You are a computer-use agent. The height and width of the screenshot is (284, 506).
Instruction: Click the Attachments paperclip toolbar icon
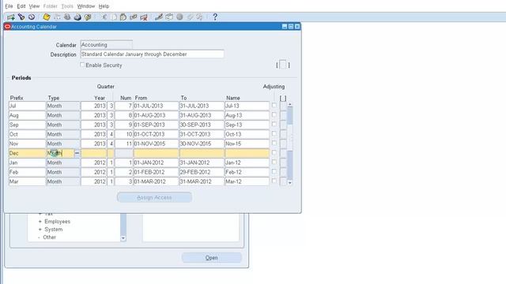(190, 17)
